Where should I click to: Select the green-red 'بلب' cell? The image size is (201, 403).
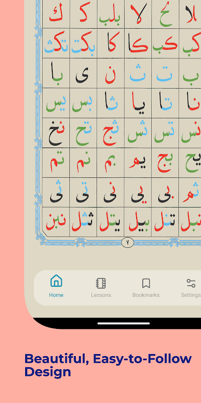(x=111, y=14)
